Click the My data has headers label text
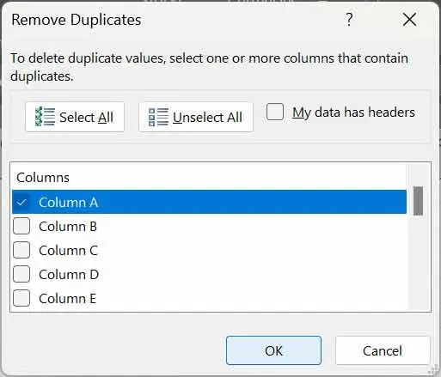Screen dimensions: 441x377 tap(353, 112)
